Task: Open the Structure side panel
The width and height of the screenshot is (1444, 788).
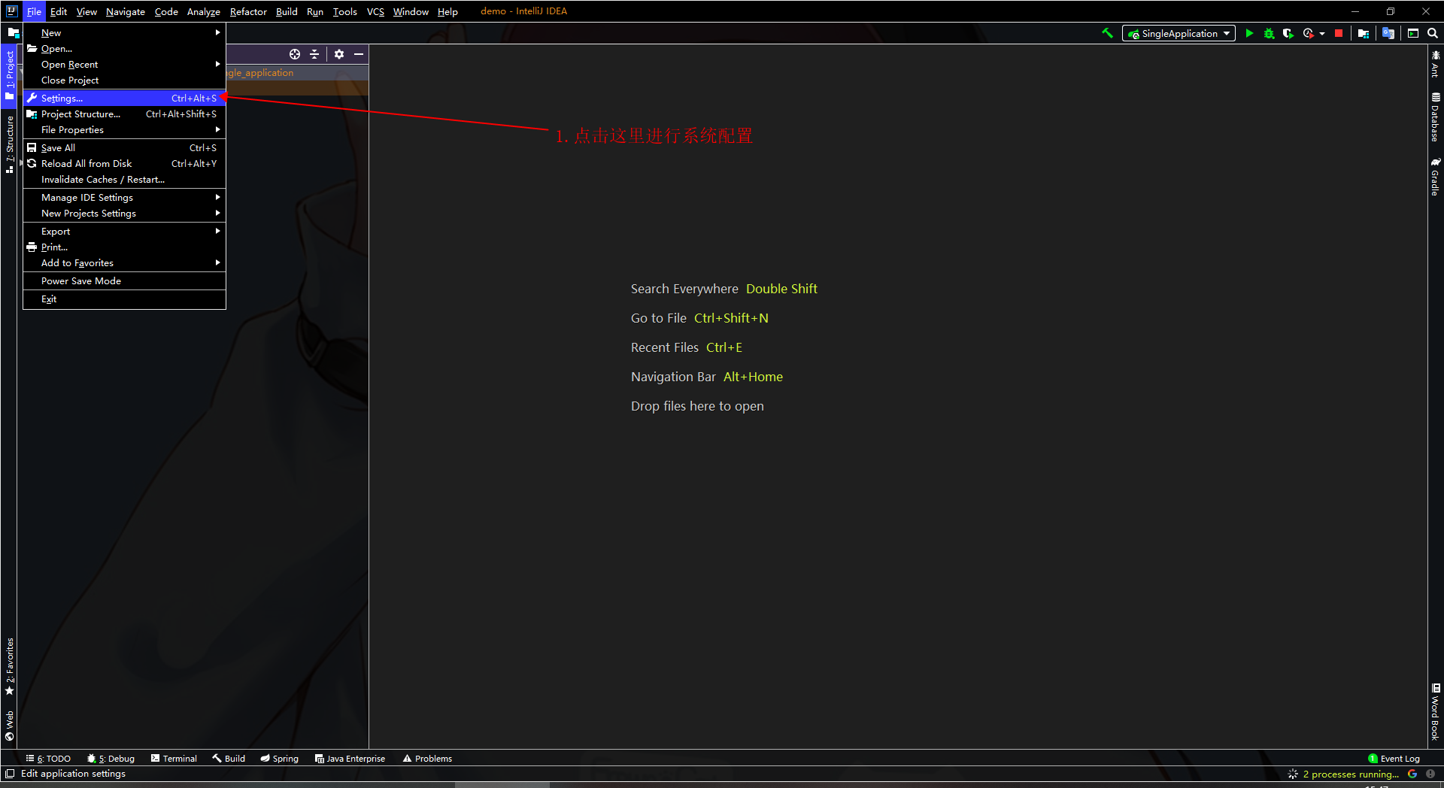Action: tap(9, 144)
